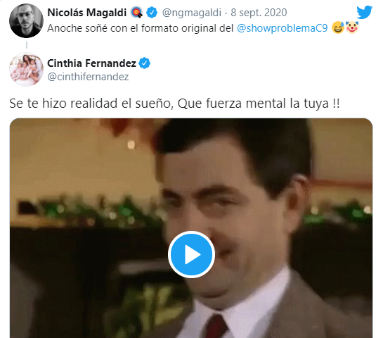Click the @cinthifernandez handle
Screen dimensions: 376x338
pos(88,77)
